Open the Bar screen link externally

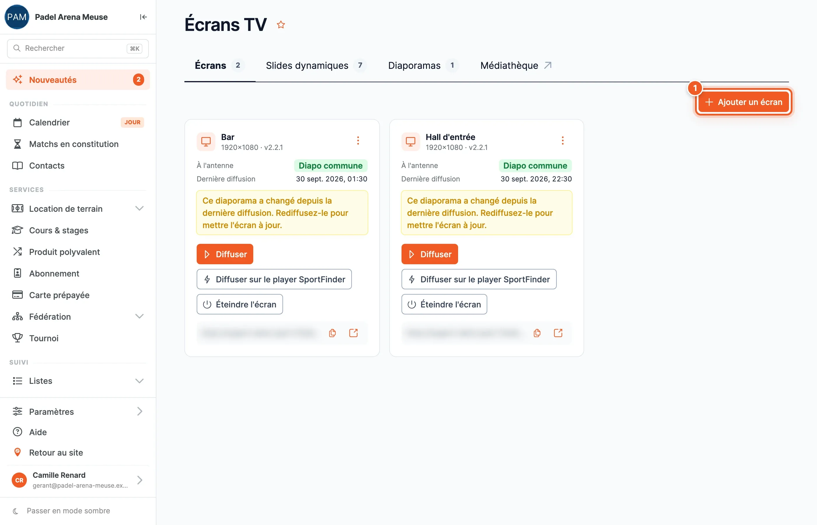[x=353, y=333]
